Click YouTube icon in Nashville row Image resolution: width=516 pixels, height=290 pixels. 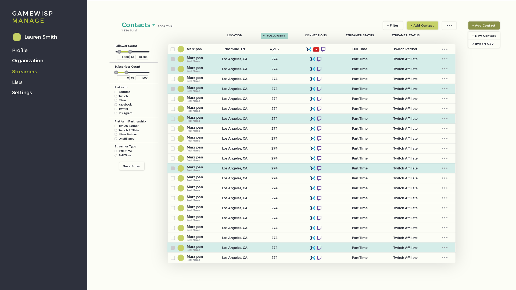316,49
